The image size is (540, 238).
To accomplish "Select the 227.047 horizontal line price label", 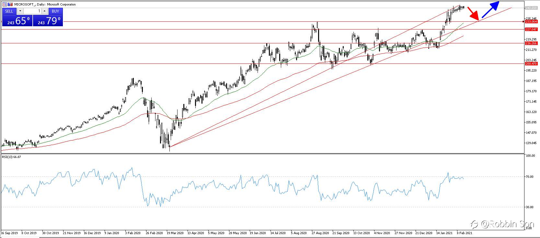I will coord(531,29).
